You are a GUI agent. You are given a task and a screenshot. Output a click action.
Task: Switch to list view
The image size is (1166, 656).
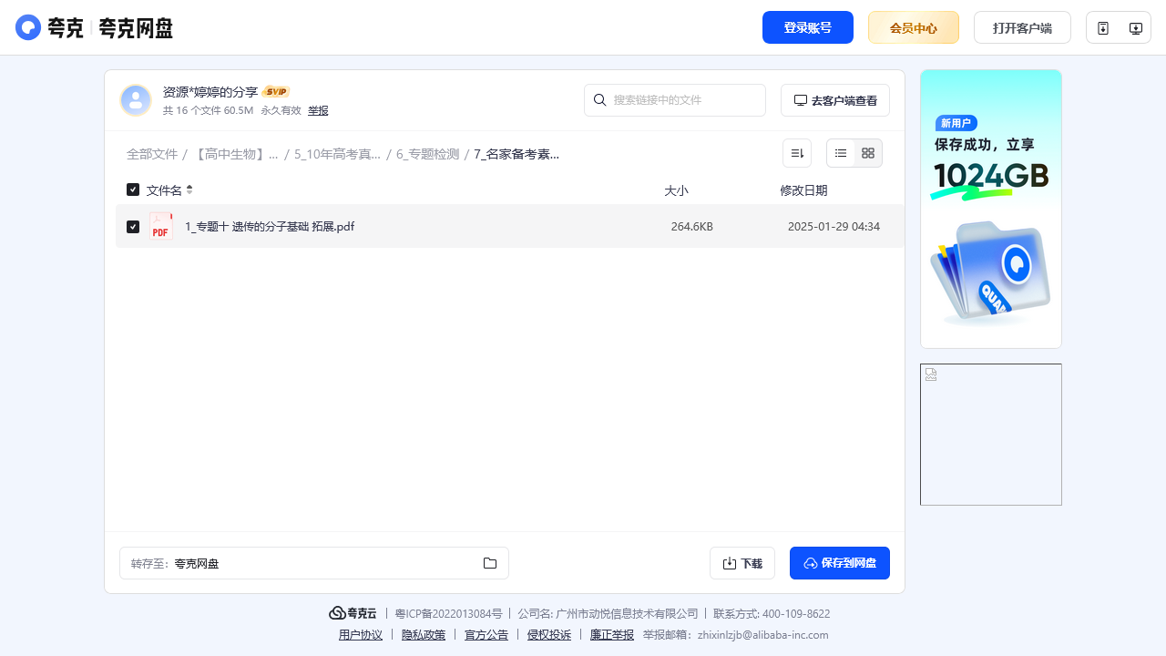tap(841, 153)
